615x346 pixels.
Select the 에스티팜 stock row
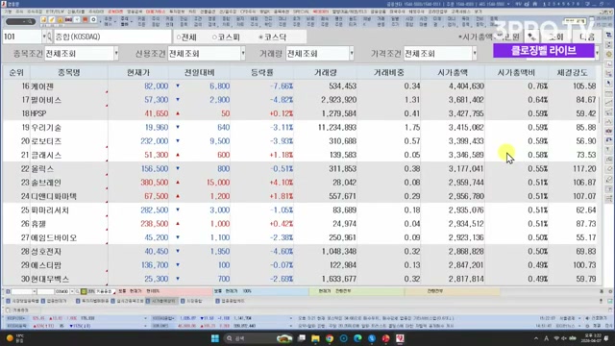point(301,265)
